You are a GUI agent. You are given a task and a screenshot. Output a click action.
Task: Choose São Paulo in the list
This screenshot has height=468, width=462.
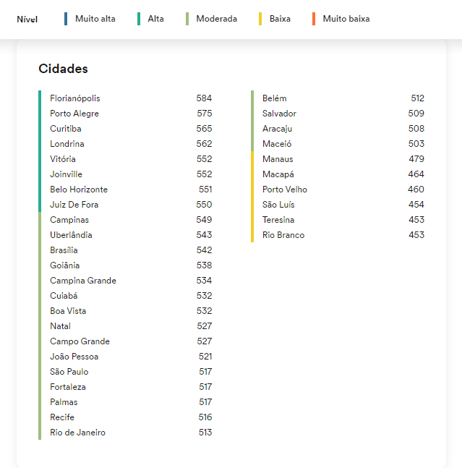pos(69,372)
